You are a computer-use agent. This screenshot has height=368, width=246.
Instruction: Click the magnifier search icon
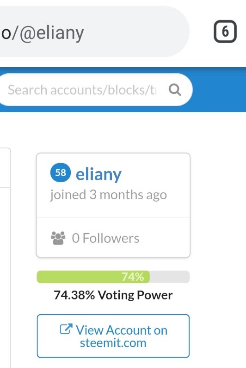coord(175,89)
